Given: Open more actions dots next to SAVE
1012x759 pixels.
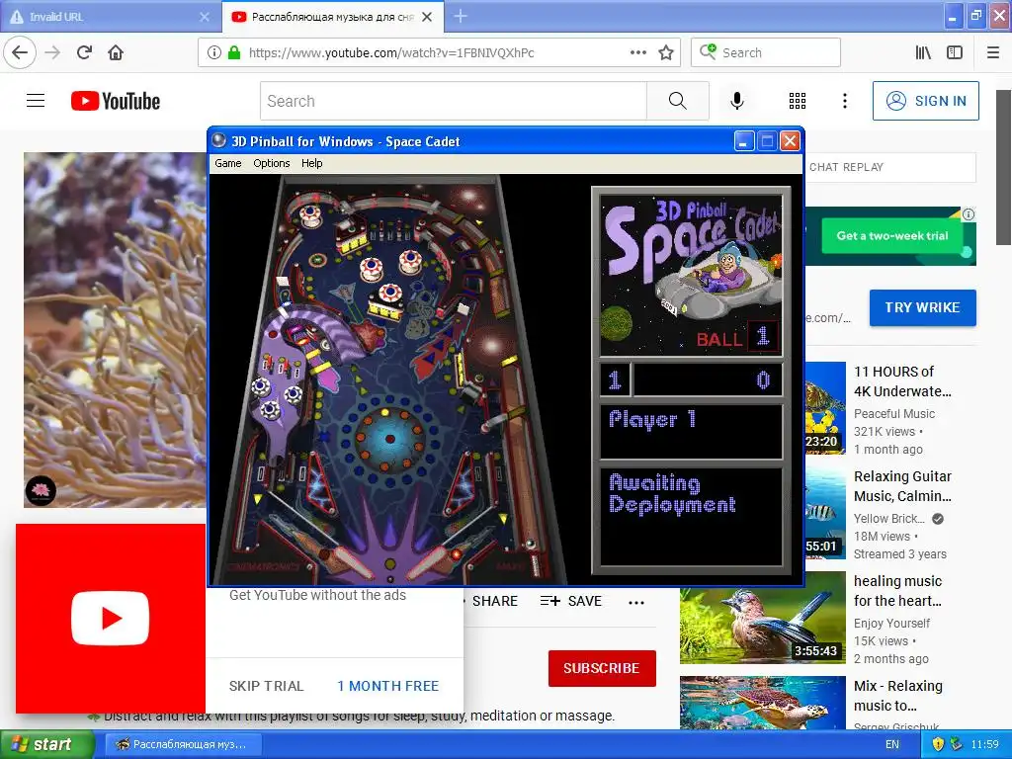Looking at the screenshot, I should tap(635, 602).
